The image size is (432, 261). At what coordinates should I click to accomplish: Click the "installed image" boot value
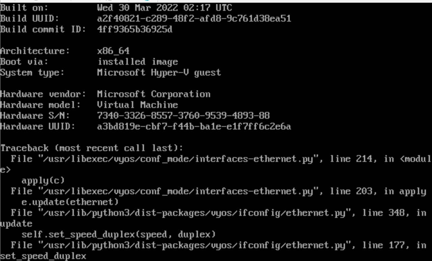point(138,62)
